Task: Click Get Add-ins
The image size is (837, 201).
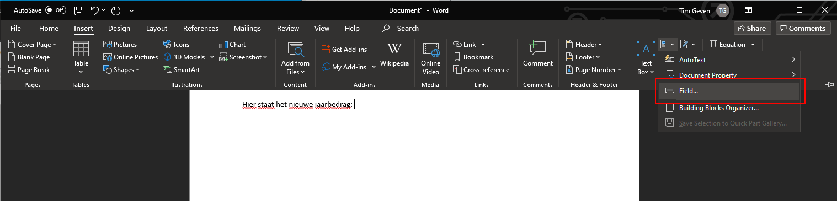Action: (x=345, y=50)
